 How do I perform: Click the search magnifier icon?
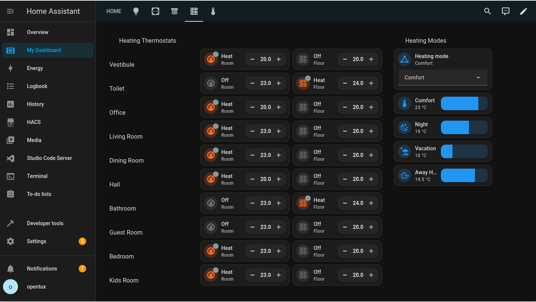click(487, 11)
